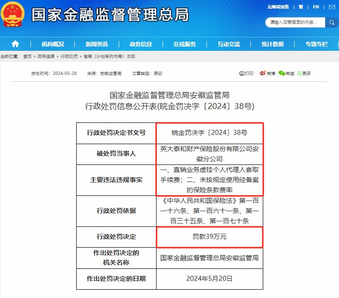The image size is (339, 298).
Task: Open the 机构概况 menu
Action: (x=53, y=44)
